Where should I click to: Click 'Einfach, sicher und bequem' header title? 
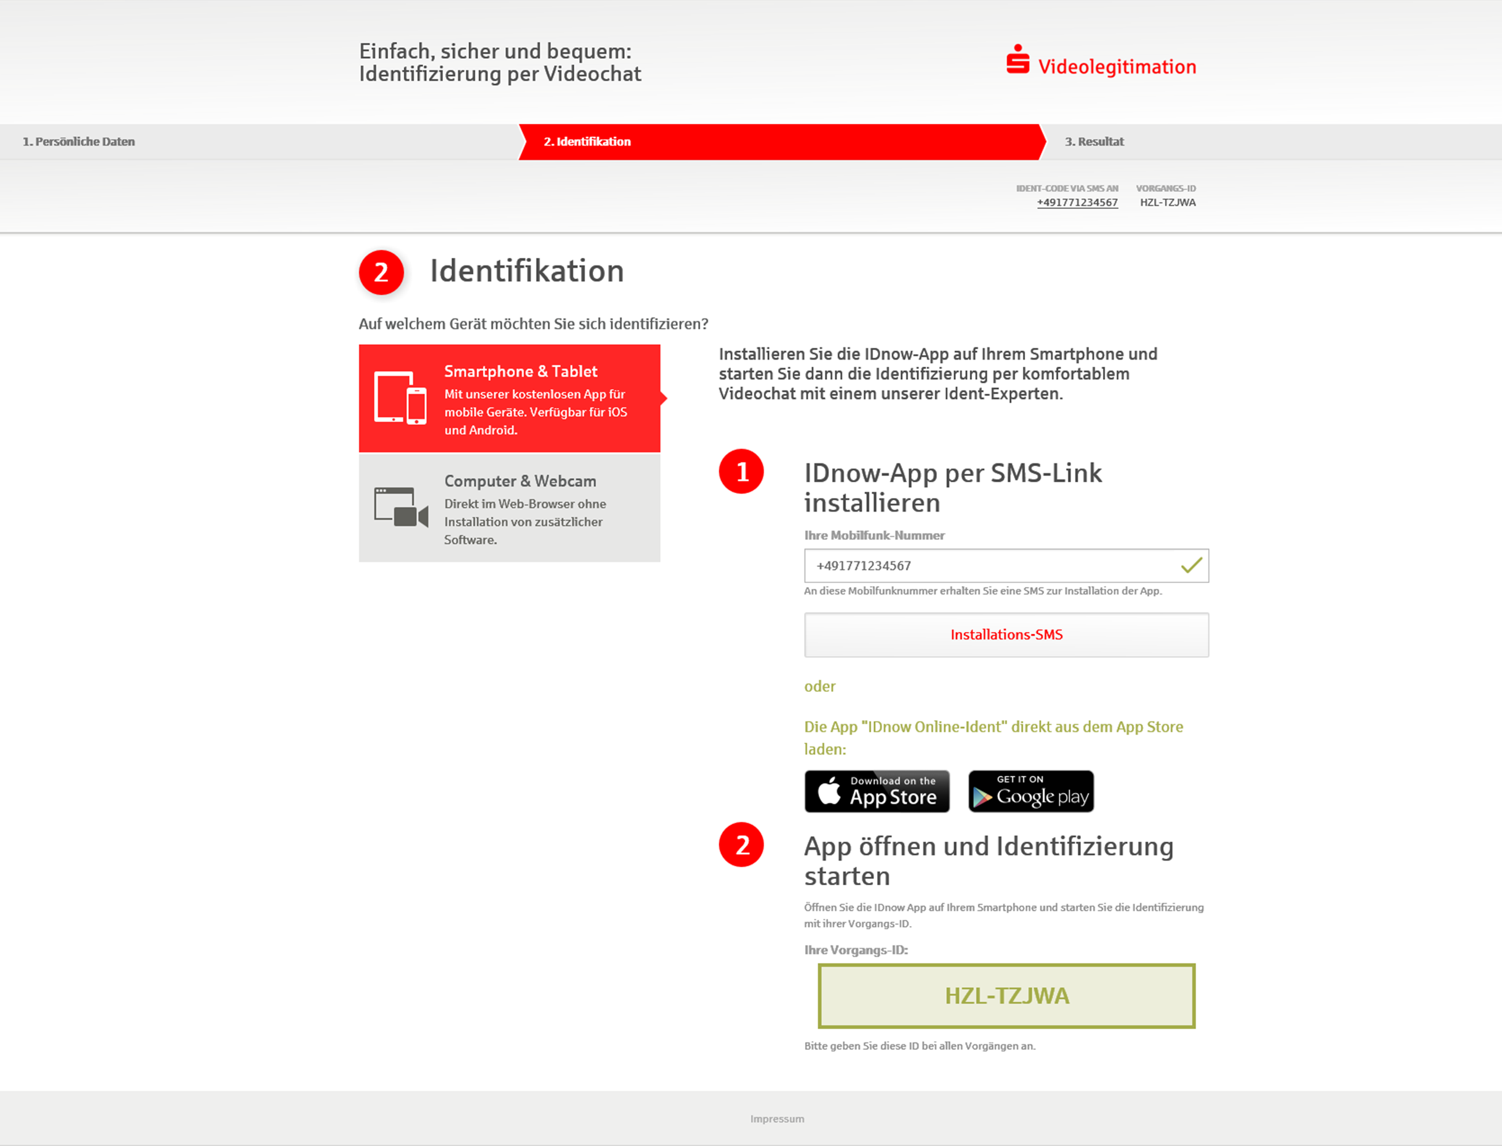pyautogui.click(x=500, y=62)
